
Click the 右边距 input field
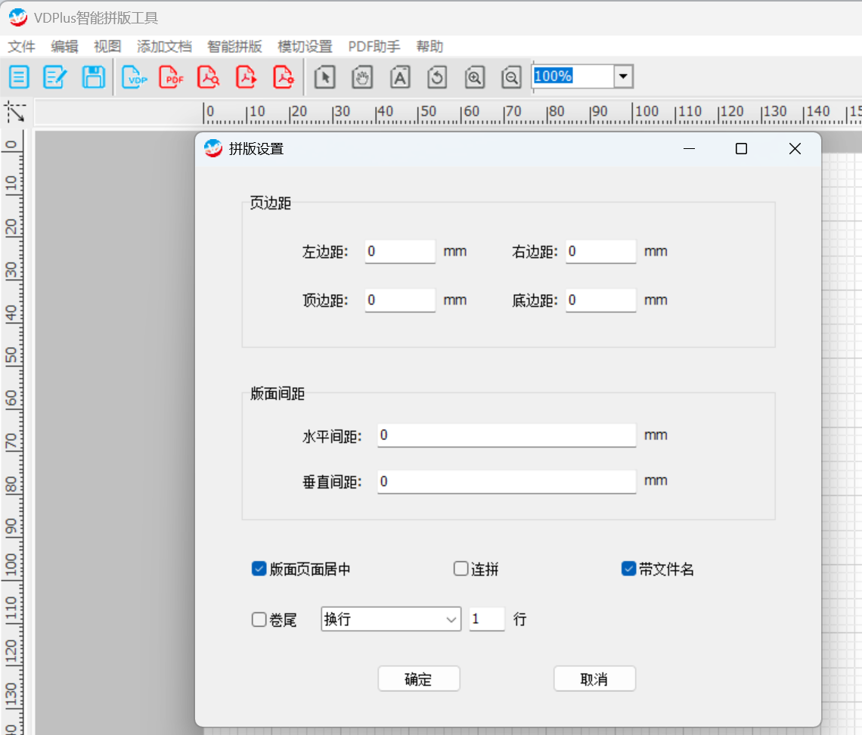coord(601,251)
